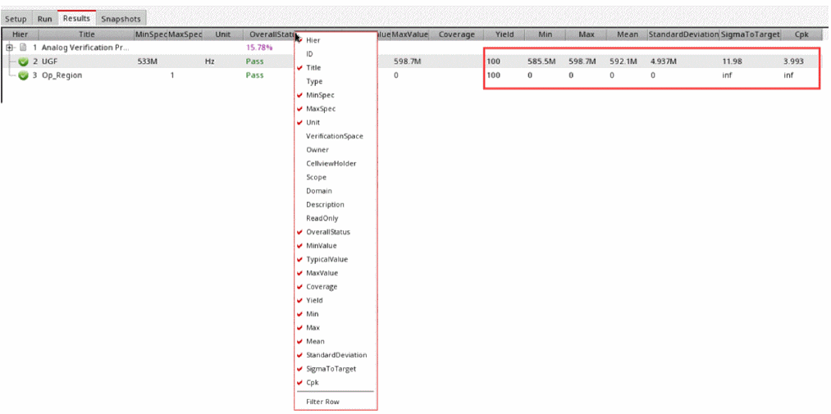Click the Pass status of Op_Region

(x=254, y=75)
